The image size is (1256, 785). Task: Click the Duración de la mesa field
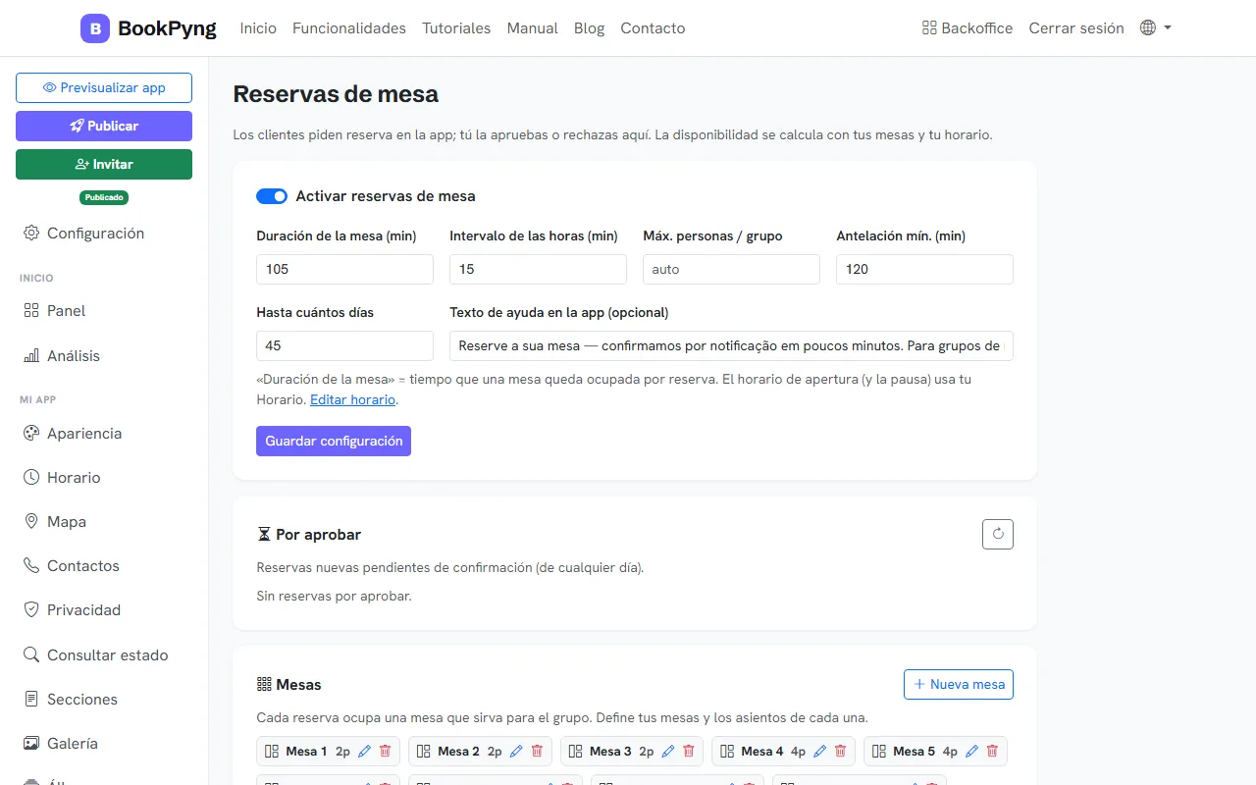(x=344, y=269)
